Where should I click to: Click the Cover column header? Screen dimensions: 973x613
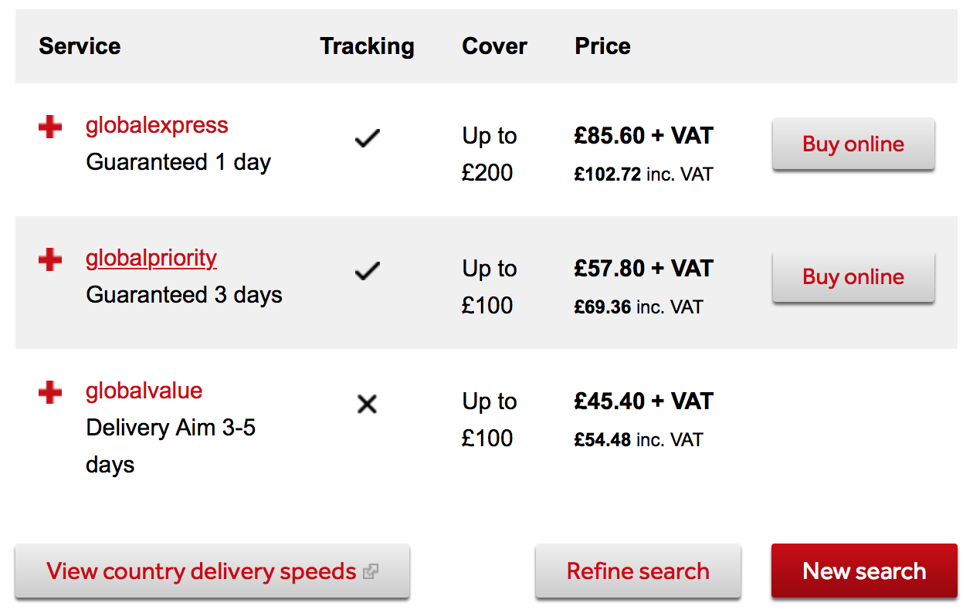[494, 46]
